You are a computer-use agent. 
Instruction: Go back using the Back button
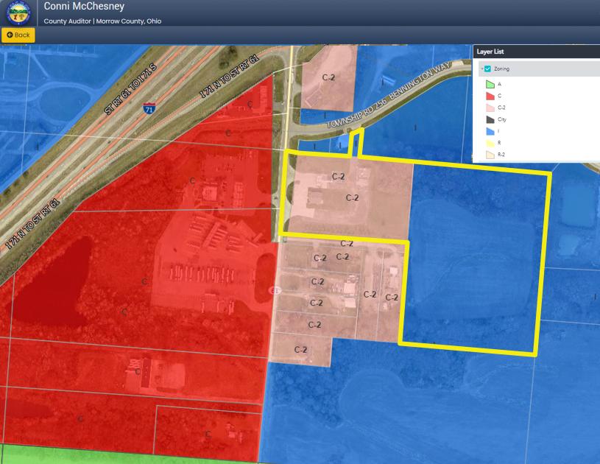click(x=18, y=35)
